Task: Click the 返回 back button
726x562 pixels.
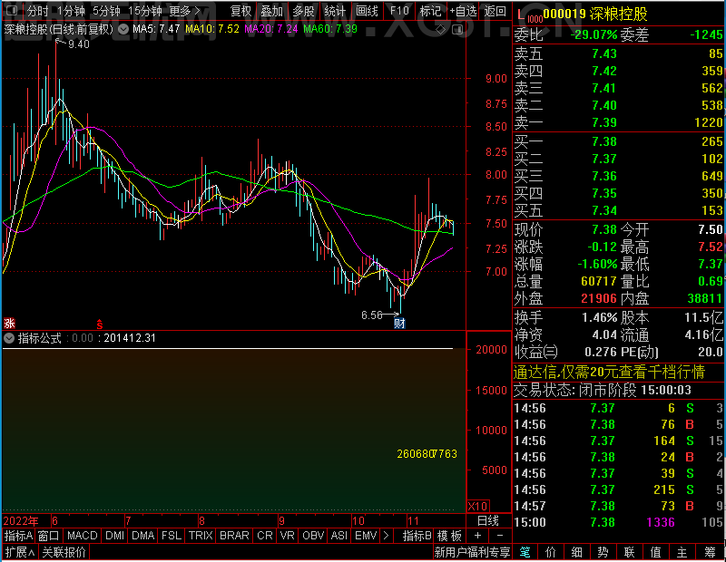Action: coord(495,11)
